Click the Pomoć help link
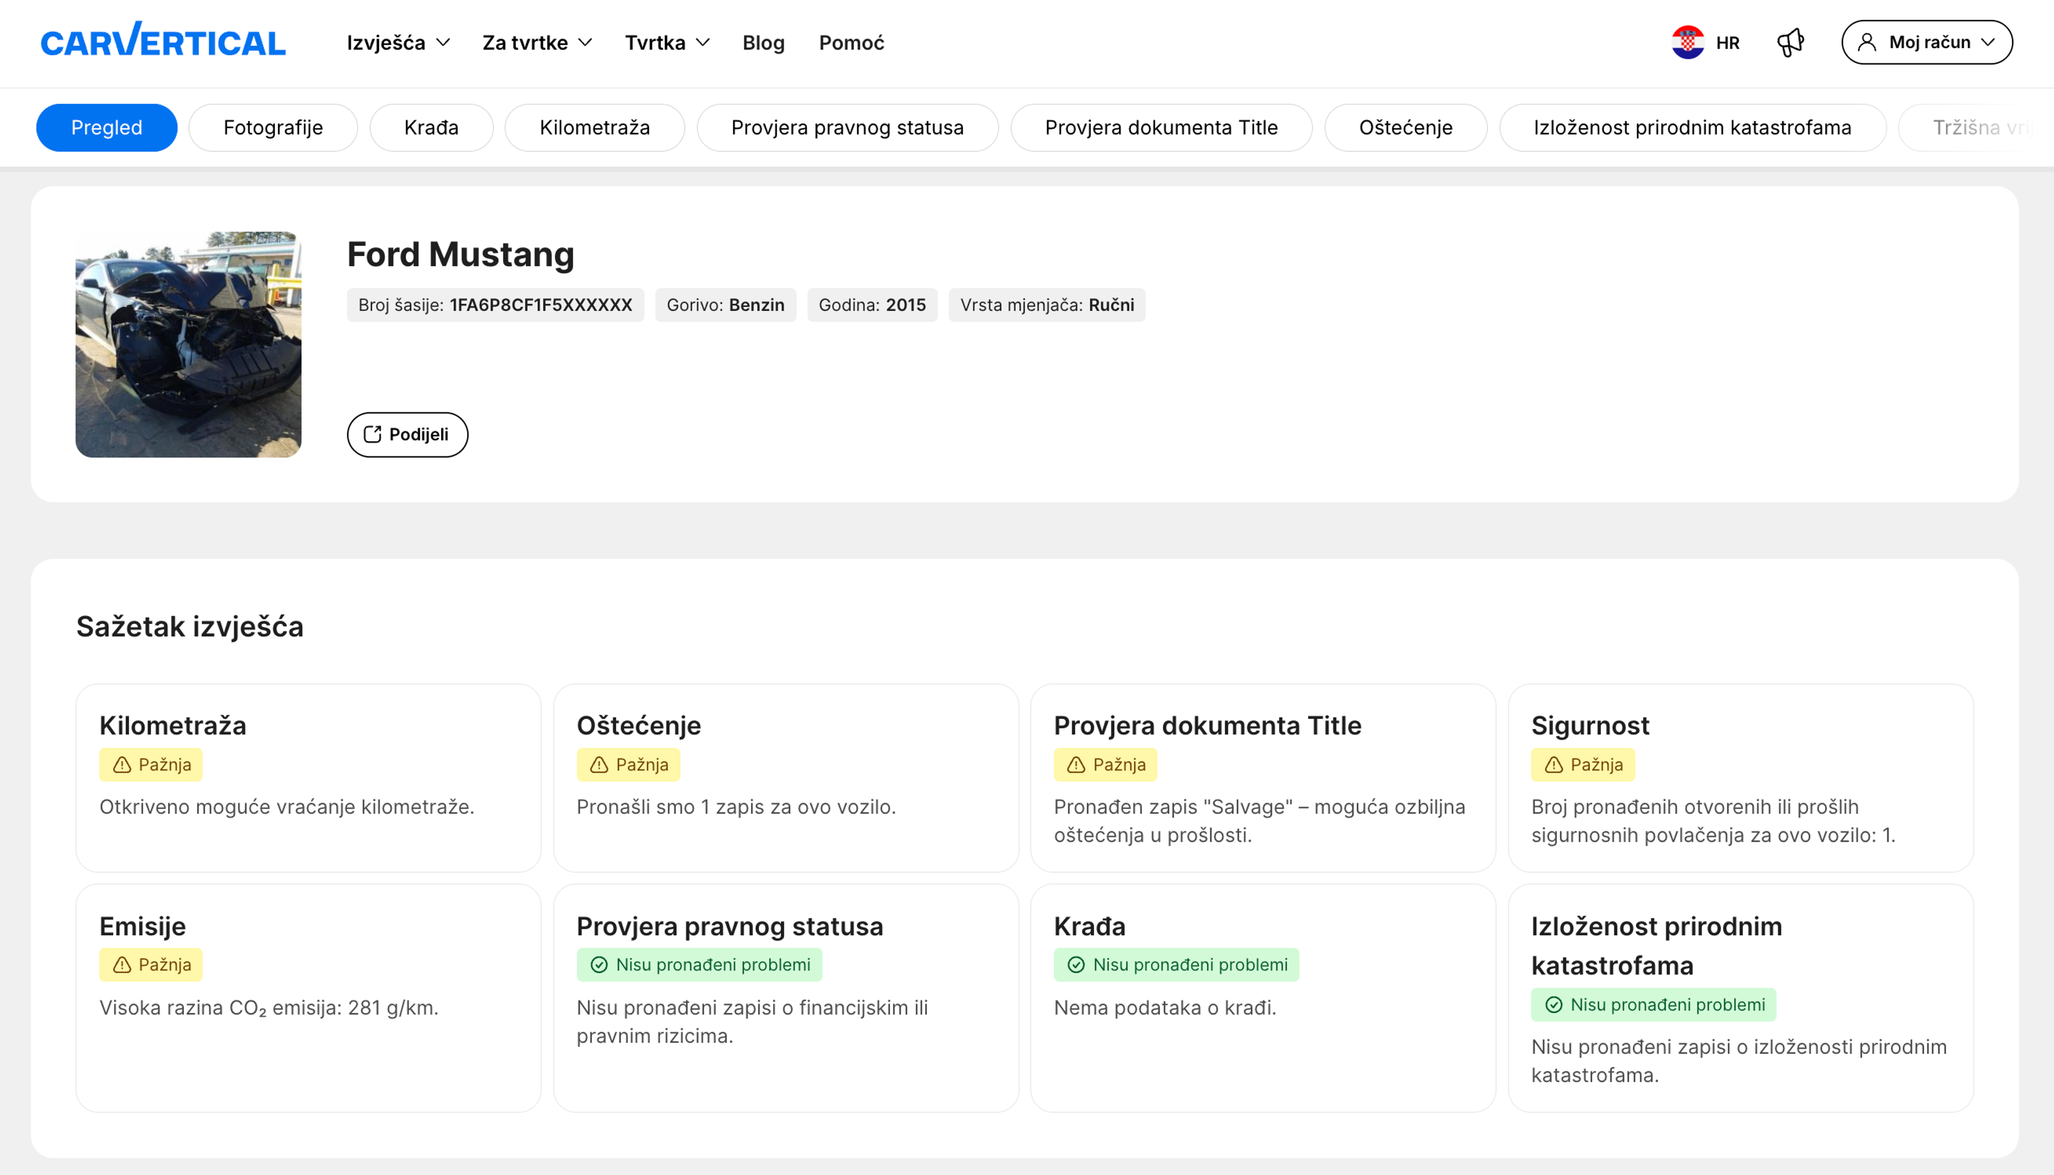Screen dimensions: 2054x1175 point(852,42)
